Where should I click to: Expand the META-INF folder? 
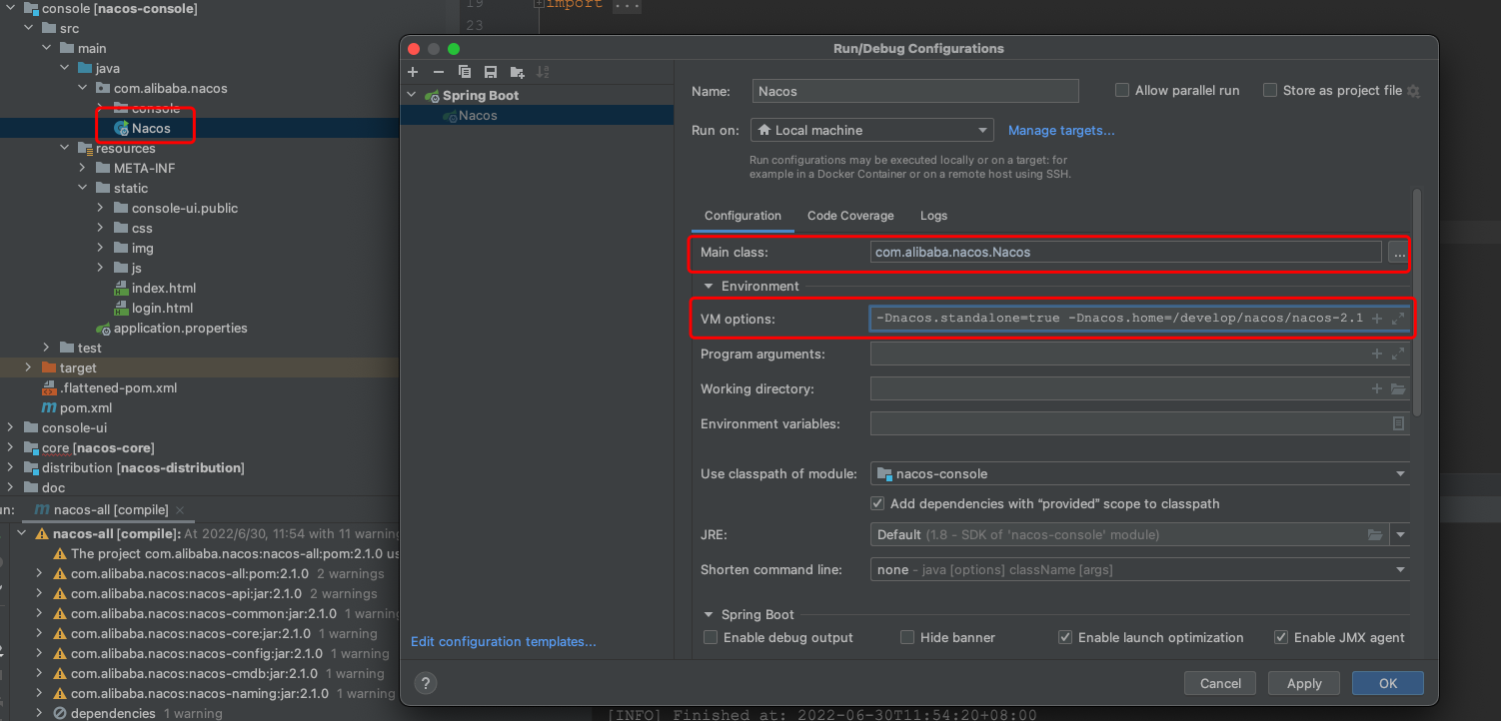[83, 168]
